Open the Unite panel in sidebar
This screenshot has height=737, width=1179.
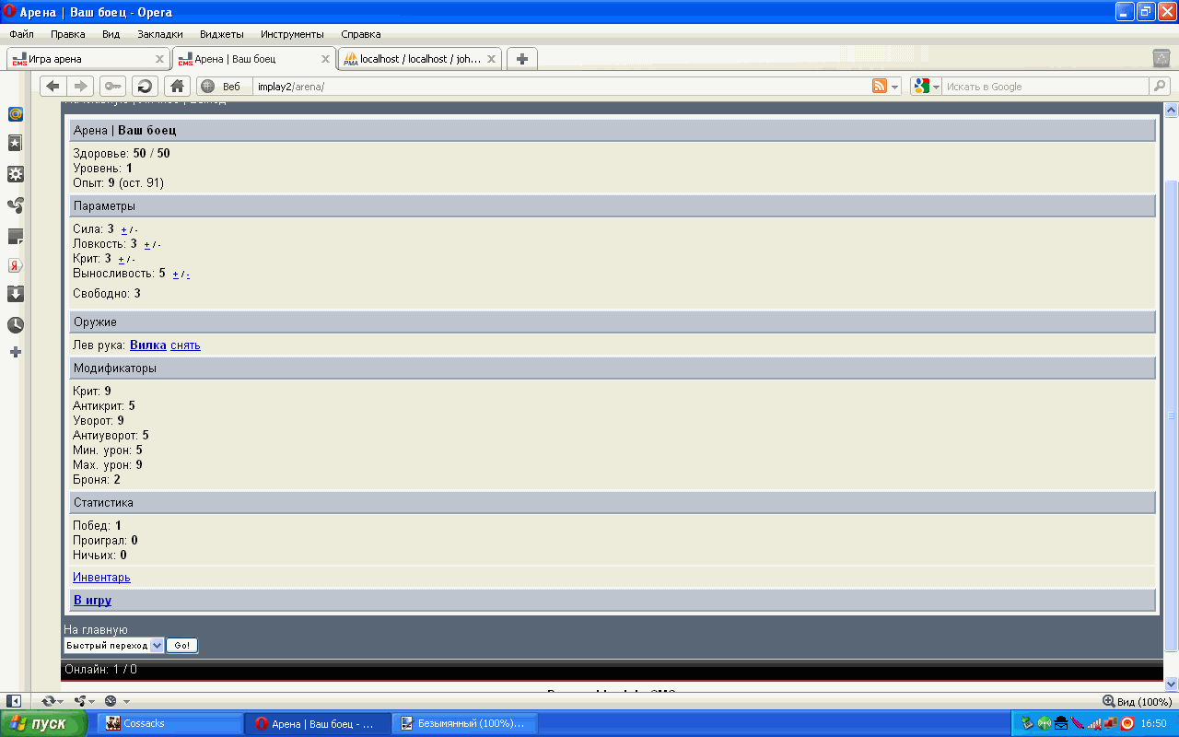pos(16,205)
